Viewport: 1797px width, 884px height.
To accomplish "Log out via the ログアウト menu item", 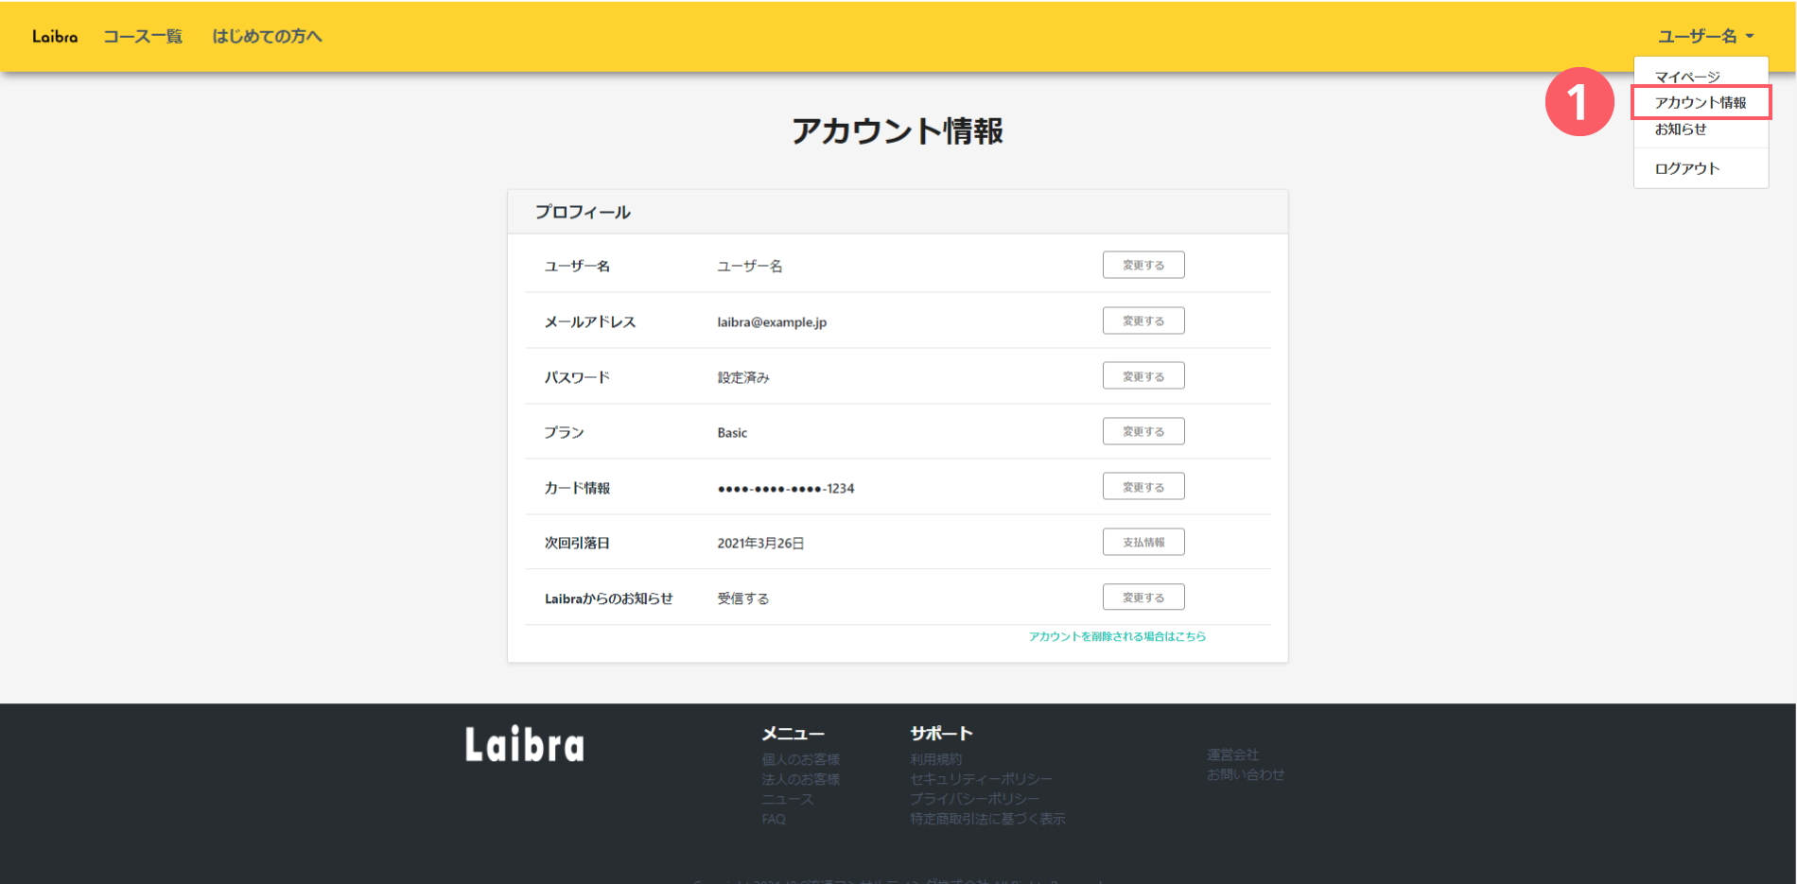I will coord(1686,168).
